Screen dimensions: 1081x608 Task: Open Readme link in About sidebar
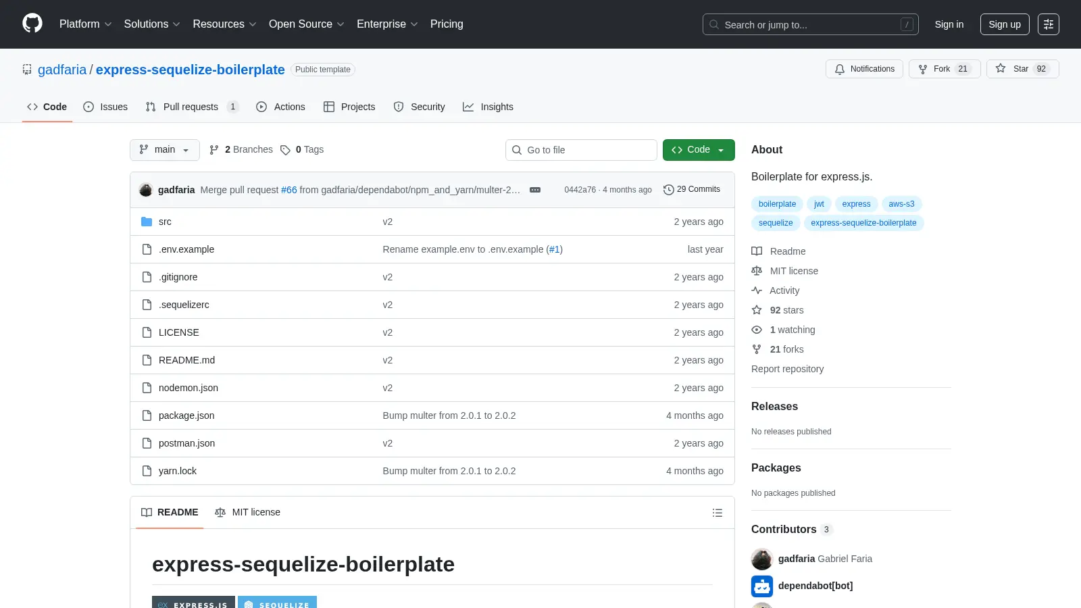click(x=778, y=251)
